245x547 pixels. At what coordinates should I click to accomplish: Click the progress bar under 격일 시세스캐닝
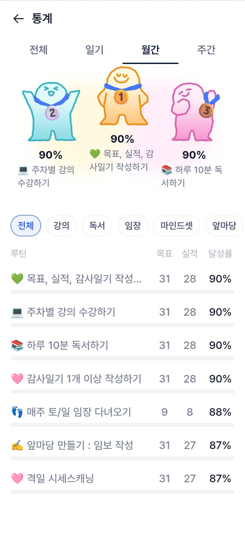tap(122, 492)
